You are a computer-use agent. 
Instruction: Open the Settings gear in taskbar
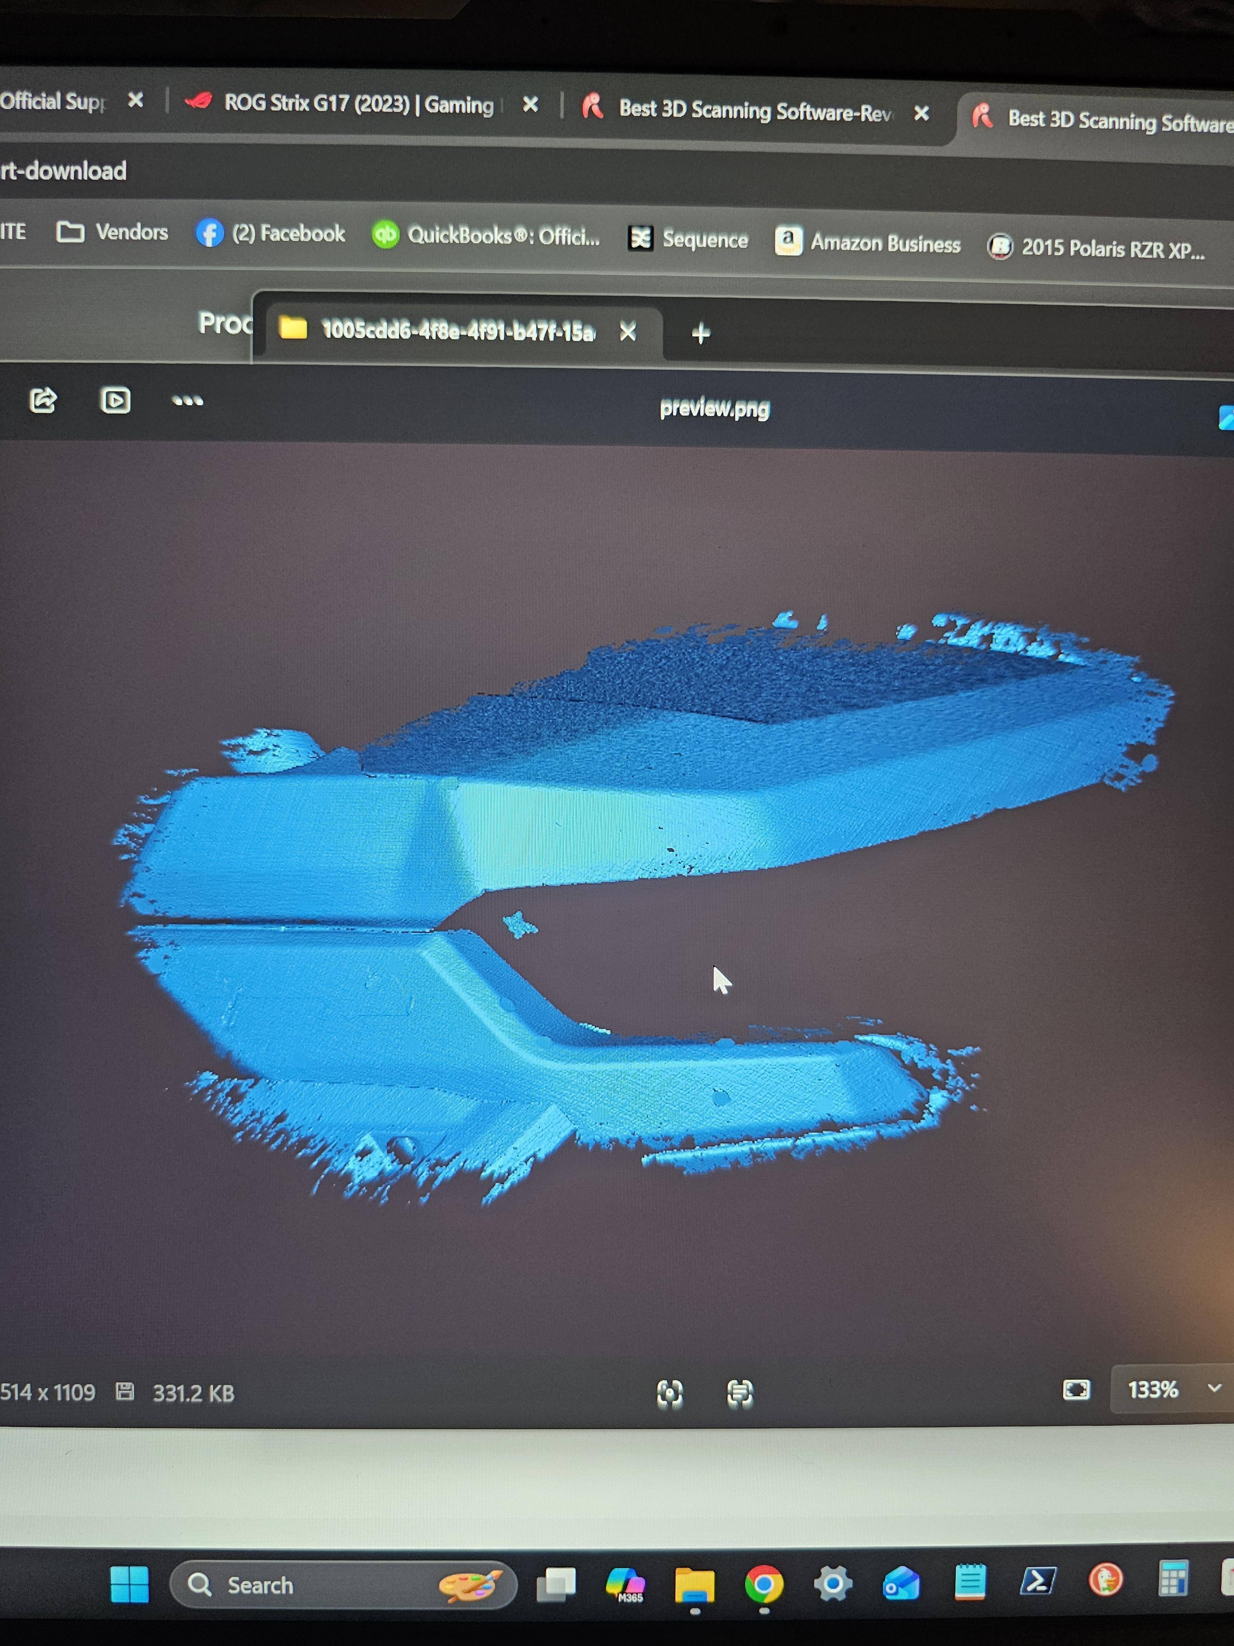pyautogui.click(x=833, y=1583)
